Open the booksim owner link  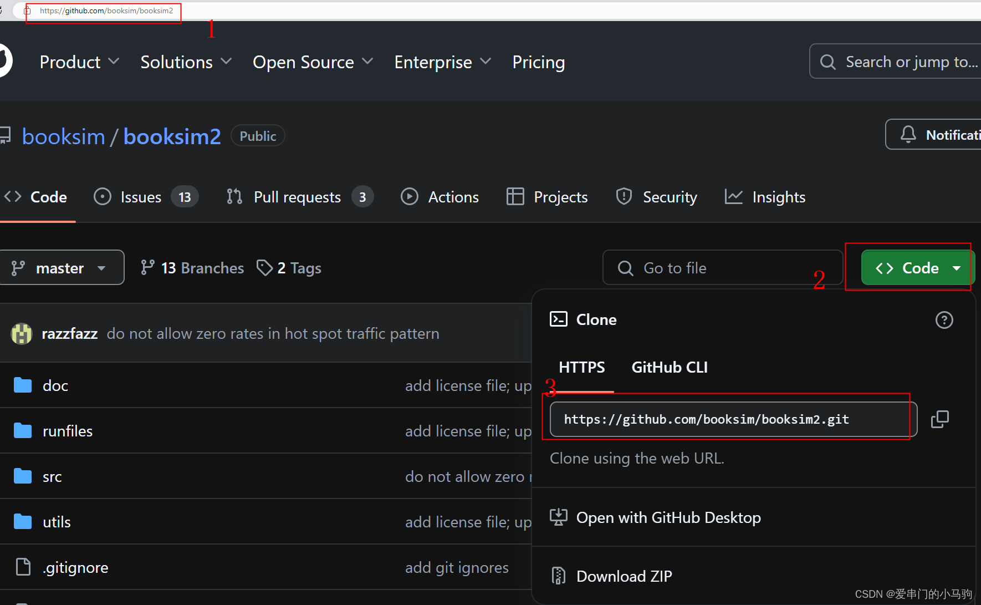(64, 136)
